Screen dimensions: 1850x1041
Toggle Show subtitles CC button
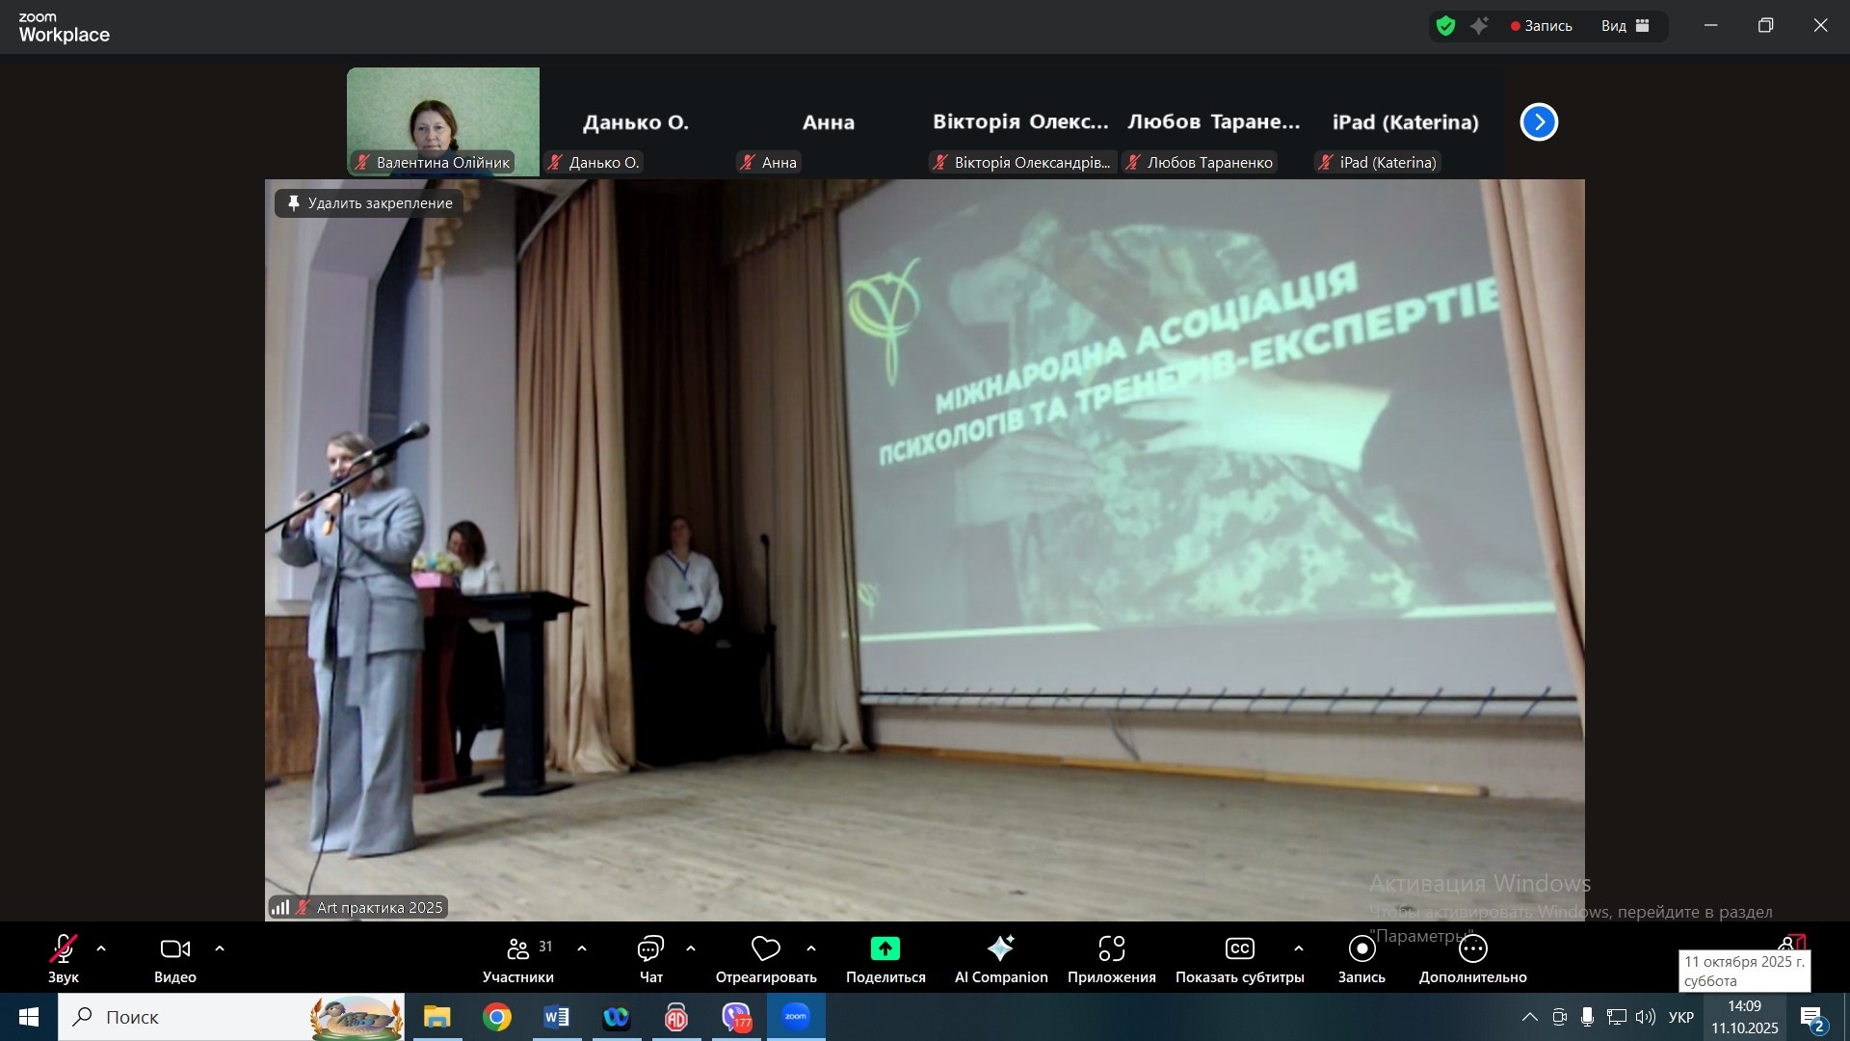(1239, 949)
